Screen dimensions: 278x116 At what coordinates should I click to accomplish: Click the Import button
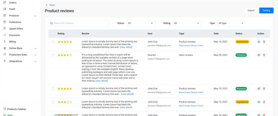[x=251, y=11]
